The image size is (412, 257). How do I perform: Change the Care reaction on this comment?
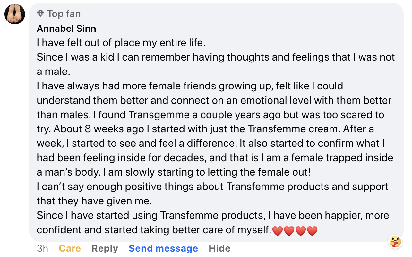tap(70, 248)
